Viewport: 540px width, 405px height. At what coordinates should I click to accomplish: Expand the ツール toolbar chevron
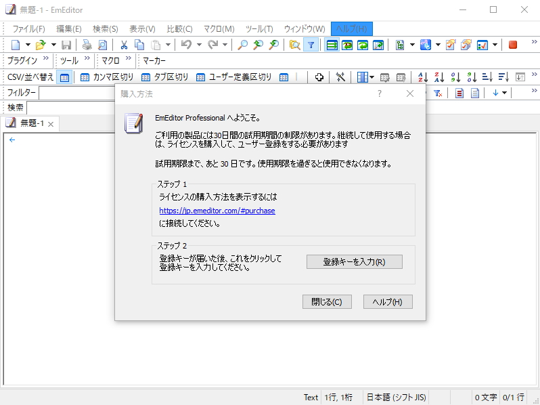coord(87,58)
